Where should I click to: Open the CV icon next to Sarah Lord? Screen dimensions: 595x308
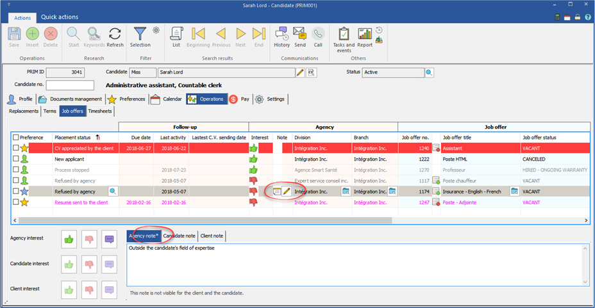point(312,72)
